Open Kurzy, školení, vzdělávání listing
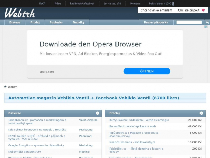 (139, 120)
